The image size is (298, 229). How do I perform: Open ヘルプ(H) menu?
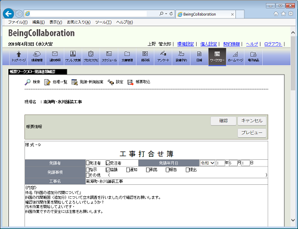point(125,22)
